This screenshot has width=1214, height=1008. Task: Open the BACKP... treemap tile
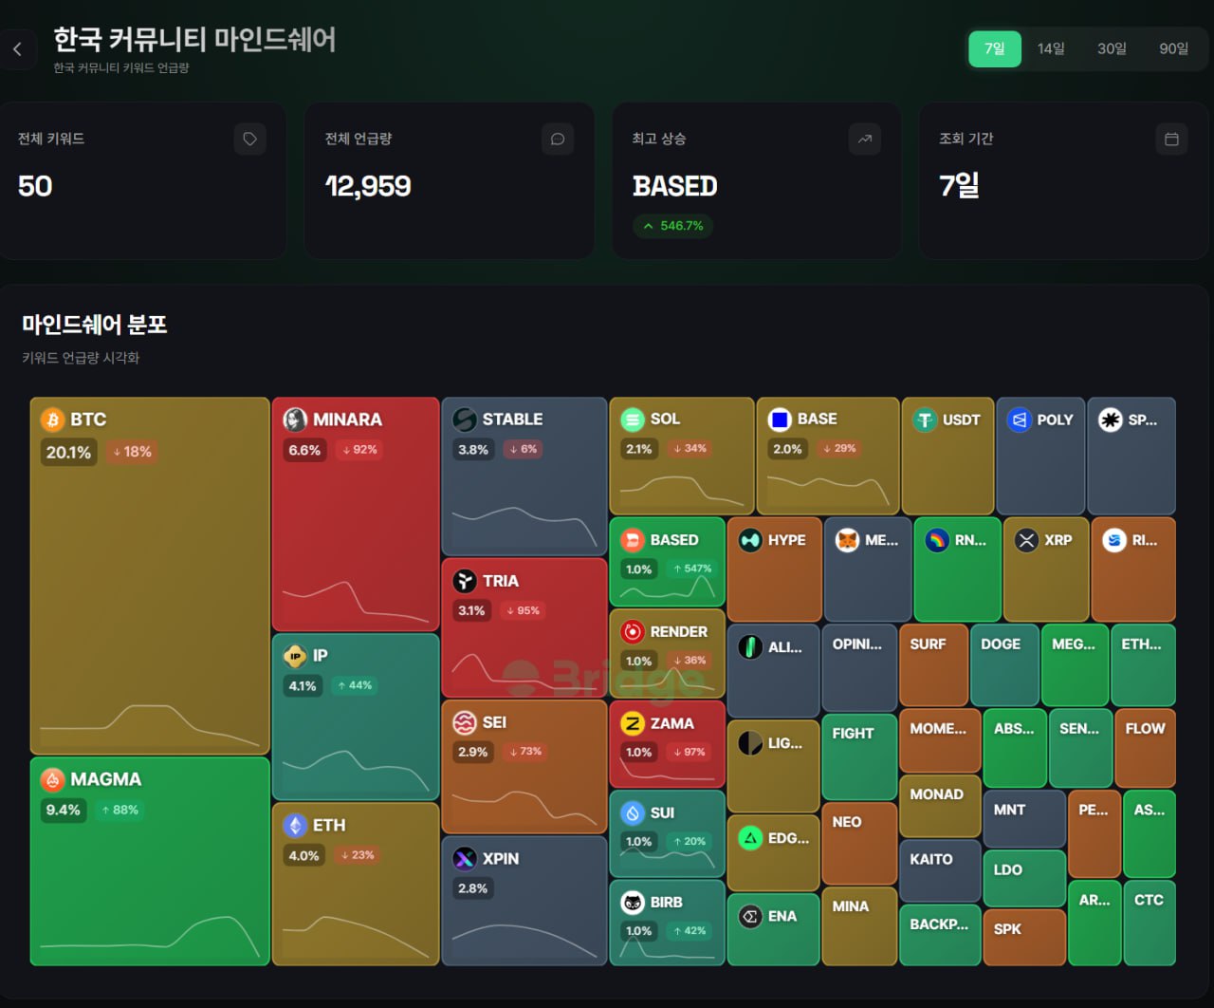tap(940, 935)
